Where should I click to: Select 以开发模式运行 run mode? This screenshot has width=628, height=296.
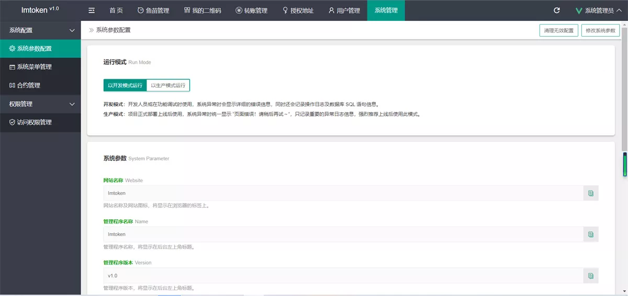pos(125,85)
